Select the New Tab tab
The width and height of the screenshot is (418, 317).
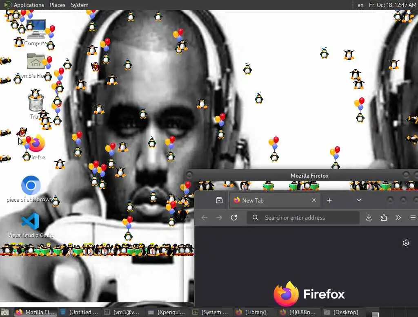[275, 200]
